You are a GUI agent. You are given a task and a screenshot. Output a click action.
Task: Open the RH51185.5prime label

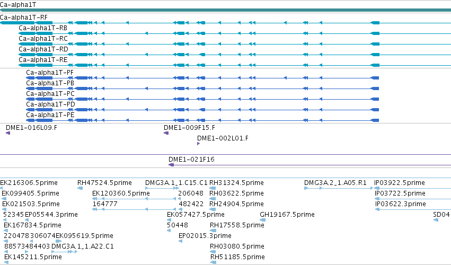click(238, 257)
